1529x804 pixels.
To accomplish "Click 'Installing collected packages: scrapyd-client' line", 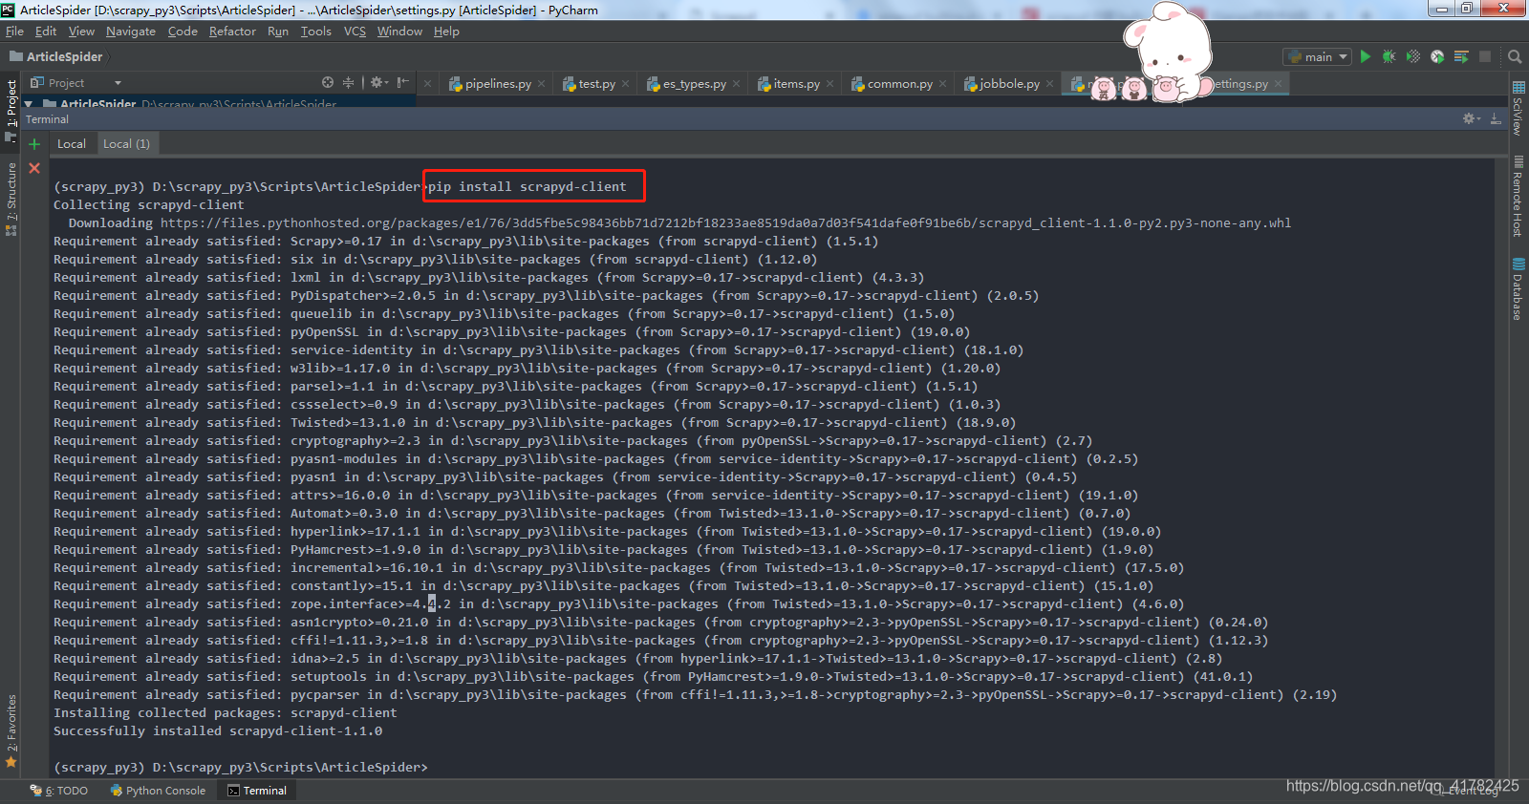I will [226, 713].
